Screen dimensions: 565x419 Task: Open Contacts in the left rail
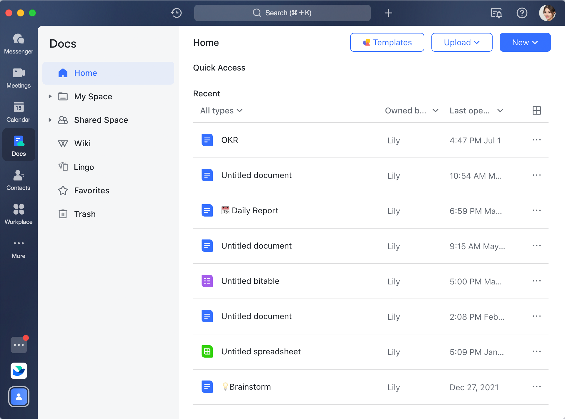(x=19, y=180)
